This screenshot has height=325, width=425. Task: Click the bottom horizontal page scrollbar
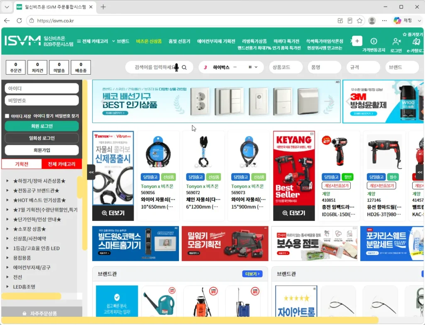coord(190,321)
